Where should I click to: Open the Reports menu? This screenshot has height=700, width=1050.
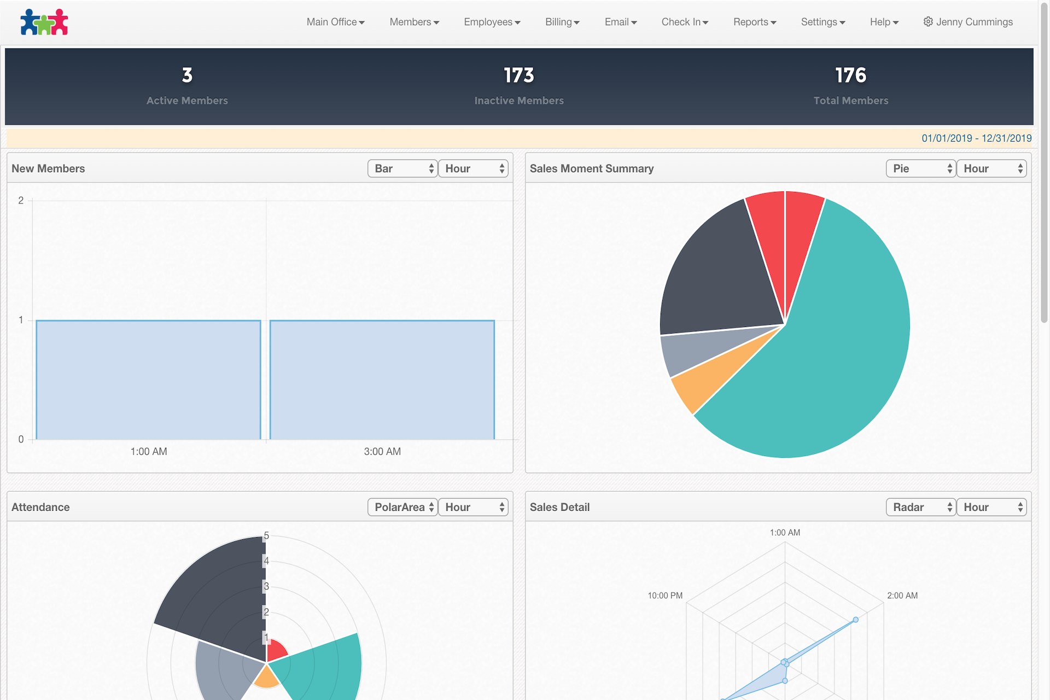[x=755, y=22]
